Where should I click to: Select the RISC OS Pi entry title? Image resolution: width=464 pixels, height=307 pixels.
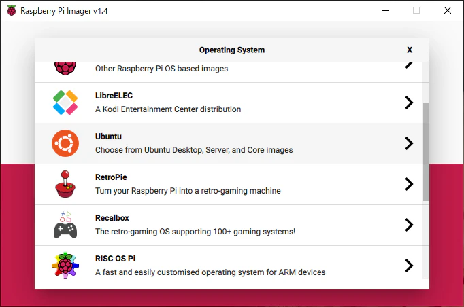click(115, 259)
